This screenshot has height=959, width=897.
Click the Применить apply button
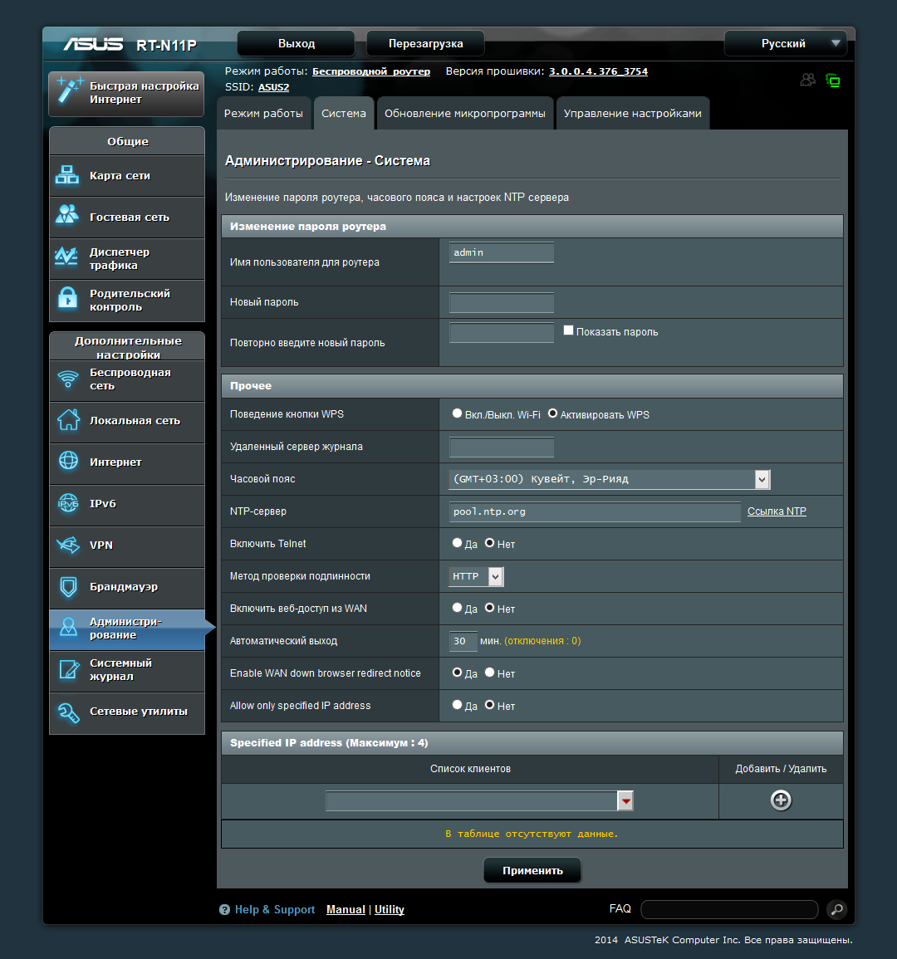[x=532, y=870]
